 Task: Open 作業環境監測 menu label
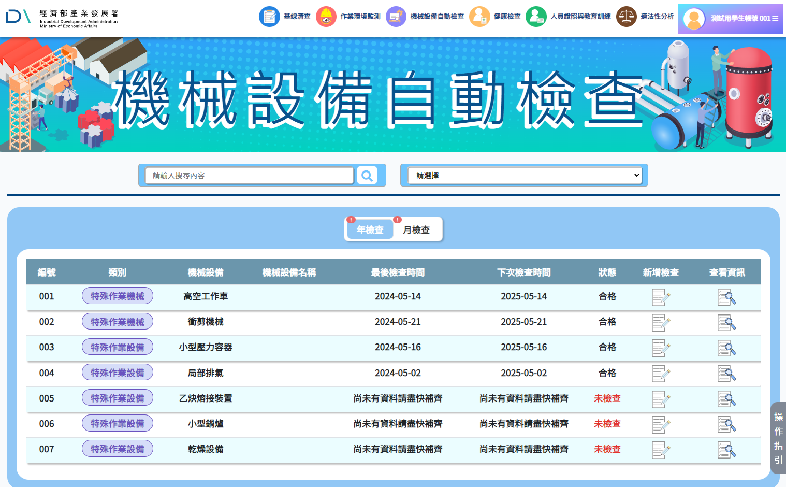coord(360,17)
